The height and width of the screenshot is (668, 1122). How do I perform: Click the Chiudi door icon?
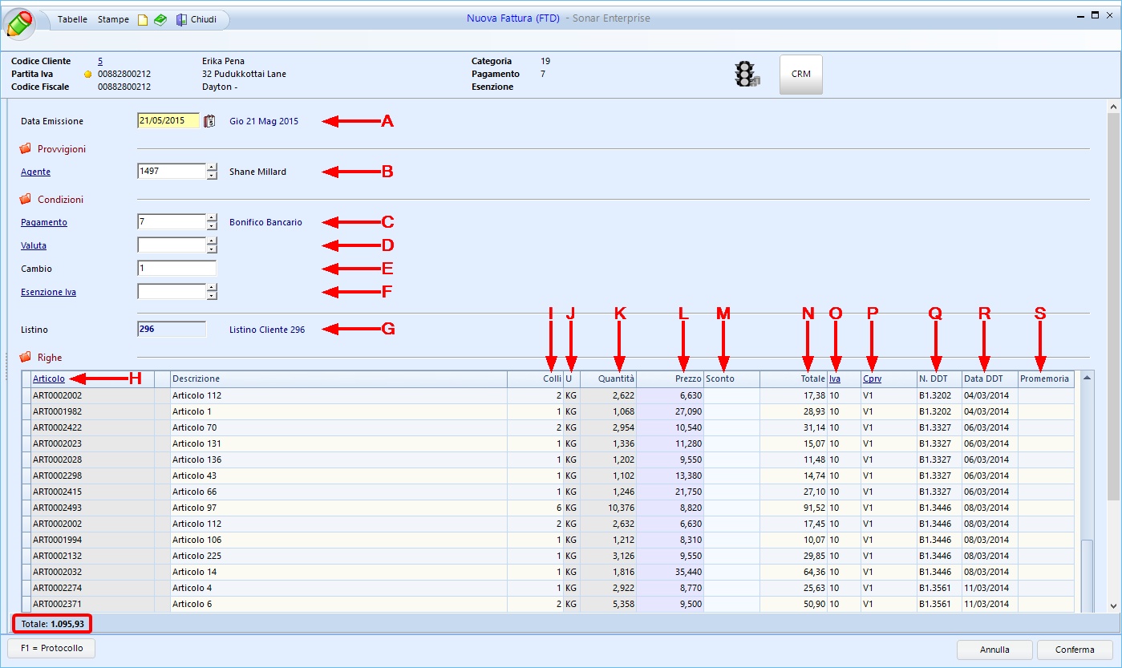coord(181,20)
